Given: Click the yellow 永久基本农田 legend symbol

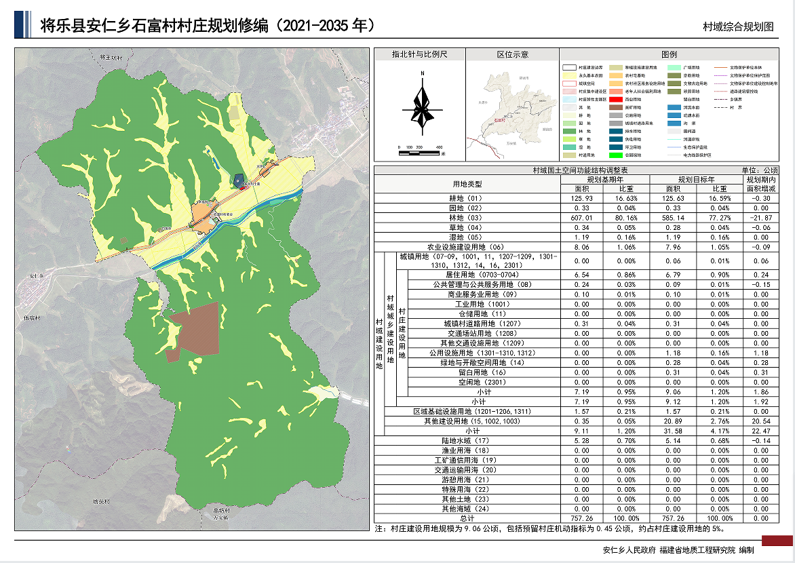Looking at the screenshot, I should [x=568, y=75].
